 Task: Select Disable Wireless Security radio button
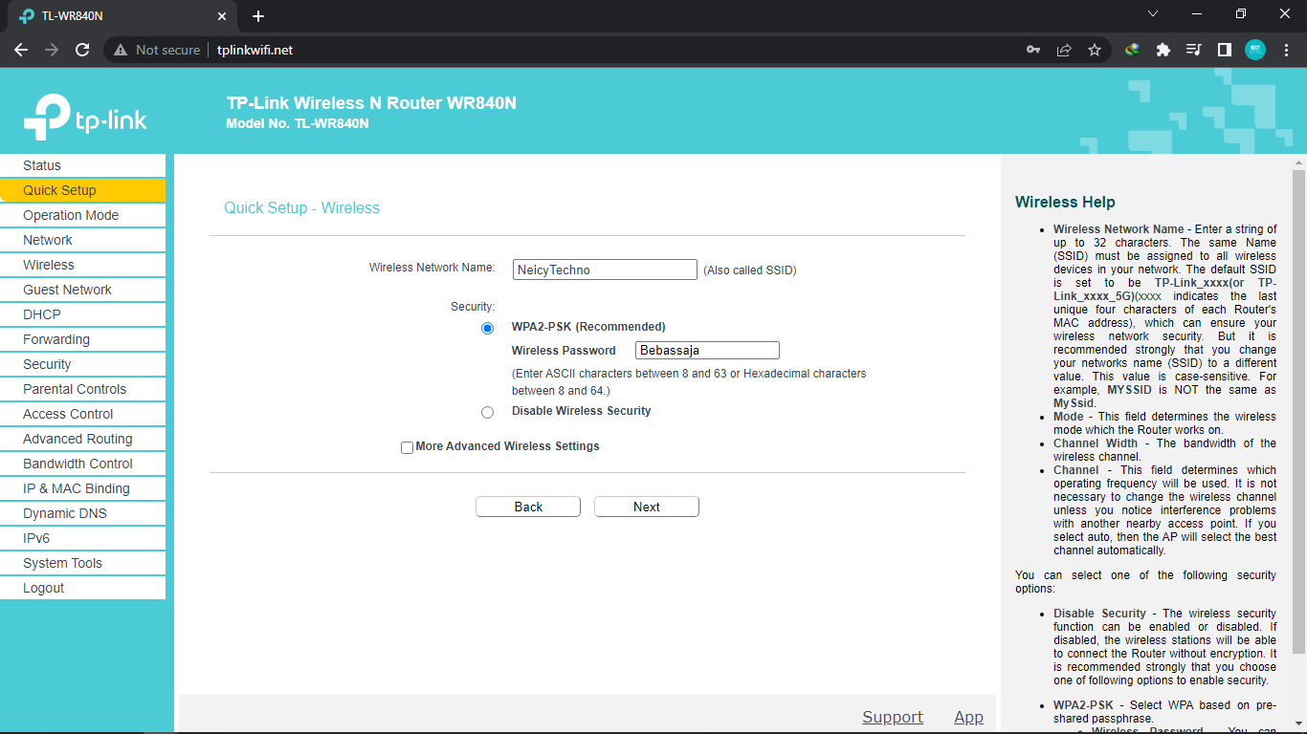488,412
